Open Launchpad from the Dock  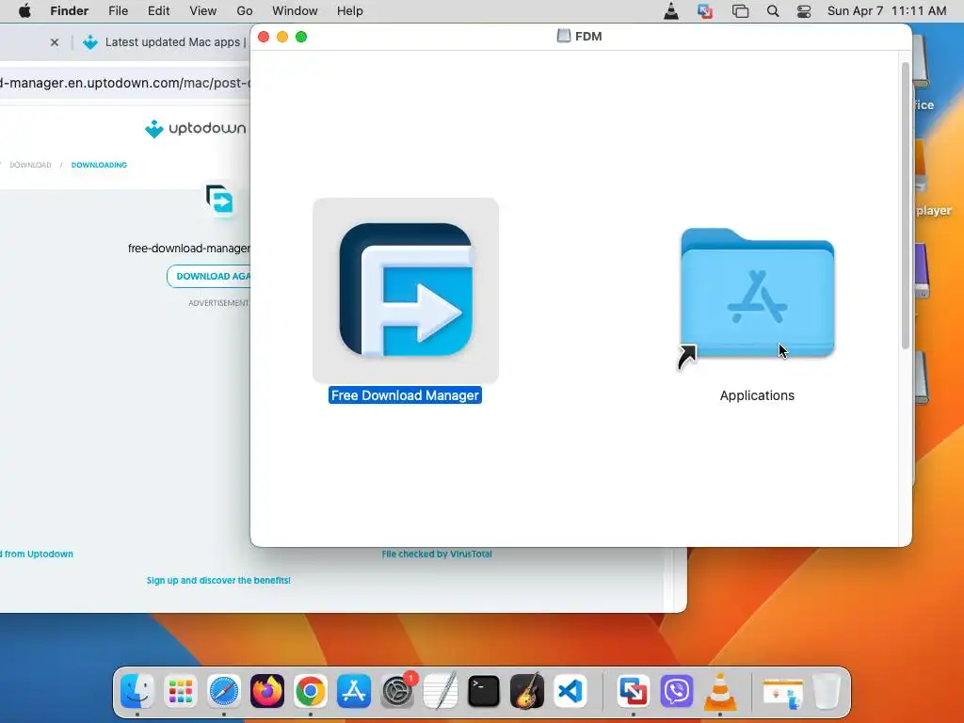pyautogui.click(x=180, y=691)
